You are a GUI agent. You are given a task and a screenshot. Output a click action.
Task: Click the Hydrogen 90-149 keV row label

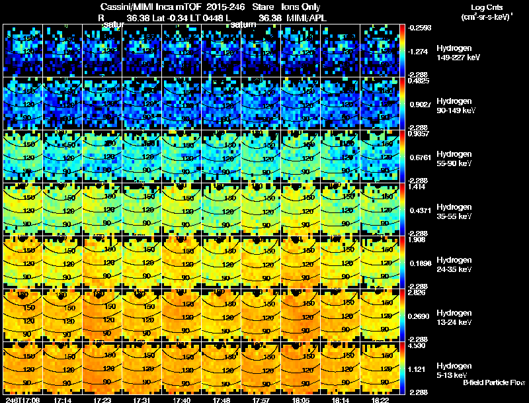click(456, 106)
